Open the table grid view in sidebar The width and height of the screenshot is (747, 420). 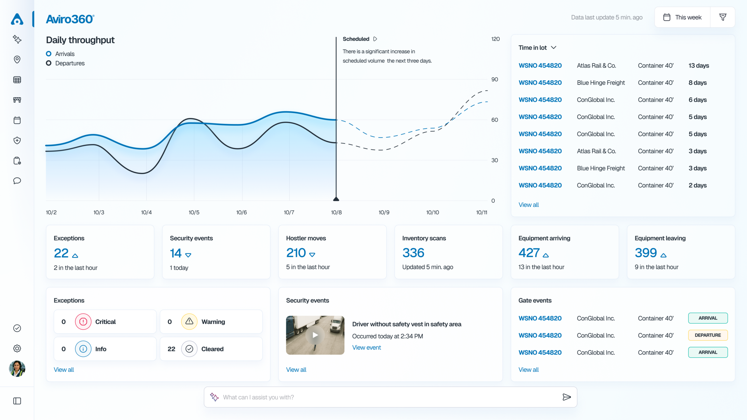tap(17, 80)
